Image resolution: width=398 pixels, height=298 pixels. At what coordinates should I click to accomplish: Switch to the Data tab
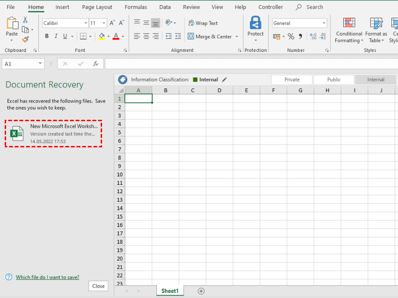[165, 7]
